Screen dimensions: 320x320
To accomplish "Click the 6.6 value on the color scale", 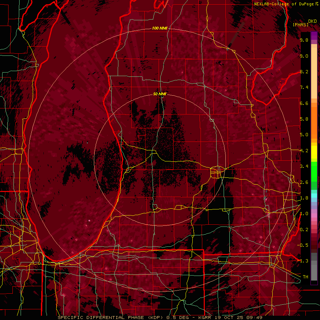I will [304, 103].
